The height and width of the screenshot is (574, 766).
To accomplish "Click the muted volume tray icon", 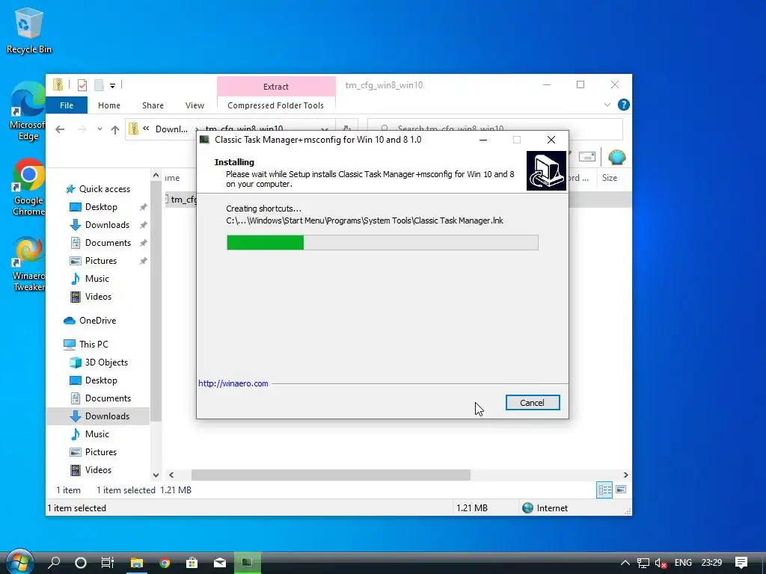I will pyautogui.click(x=661, y=563).
